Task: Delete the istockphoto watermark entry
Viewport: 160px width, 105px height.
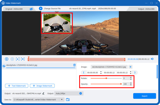Action: [x=74, y=65]
